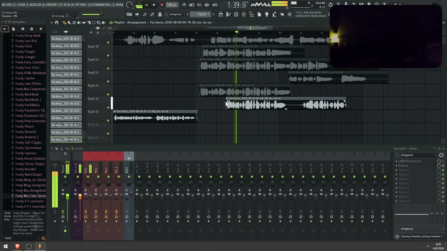Click the Master mixer channel fader
This screenshot has width=447, height=251.
point(67,197)
